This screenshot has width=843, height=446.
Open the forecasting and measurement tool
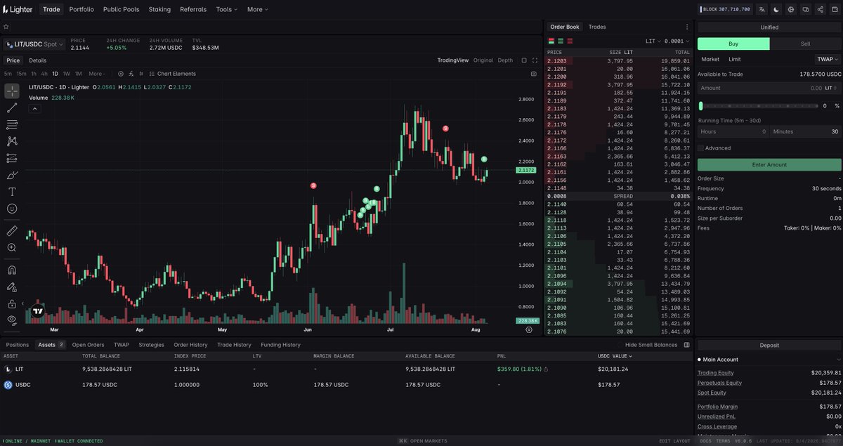(x=12, y=158)
